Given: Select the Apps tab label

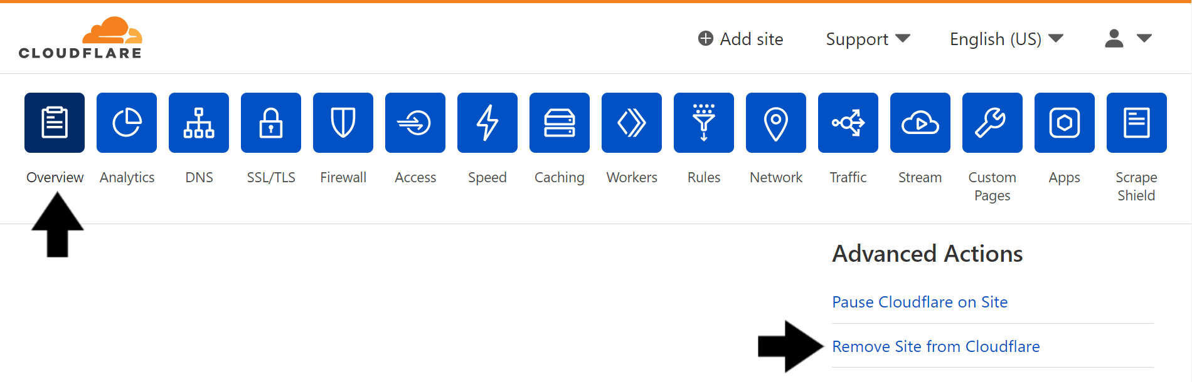Looking at the screenshot, I should point(1065,178).
